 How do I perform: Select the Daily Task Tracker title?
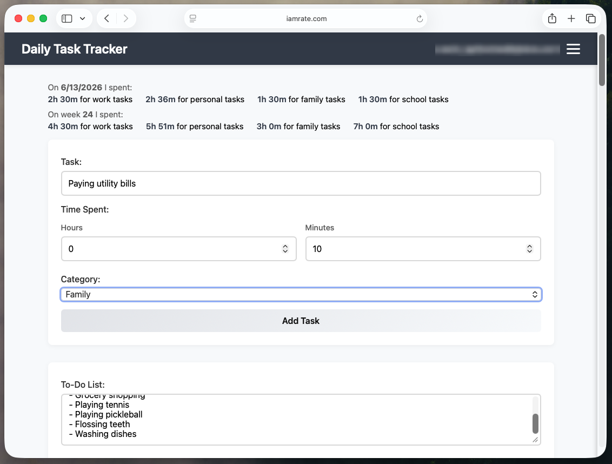click(x=74, y=49)
